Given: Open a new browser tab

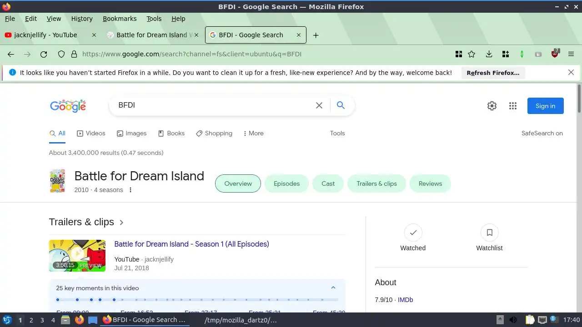Looking at the screenshot, I should click(316, 35).
